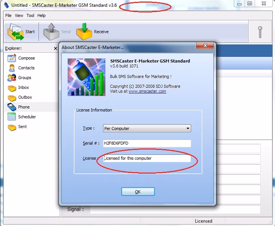Viewport: 275px width, 226px height.
Task: Click the Send toolbar label
Action: coord(66,32)
